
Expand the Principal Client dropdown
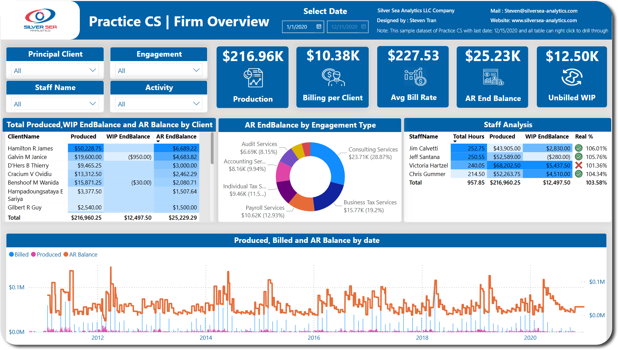tap(92, 70)
